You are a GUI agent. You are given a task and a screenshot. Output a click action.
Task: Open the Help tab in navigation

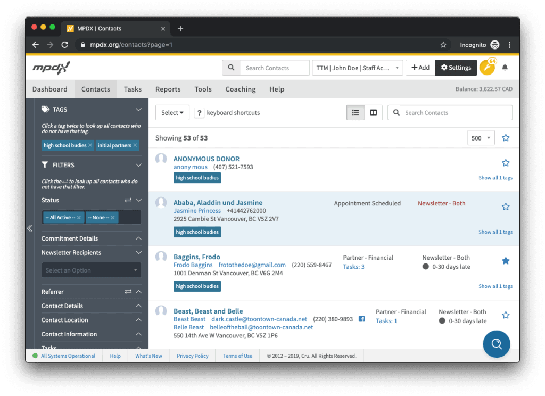pyautogui.click(x=277, y=89)
